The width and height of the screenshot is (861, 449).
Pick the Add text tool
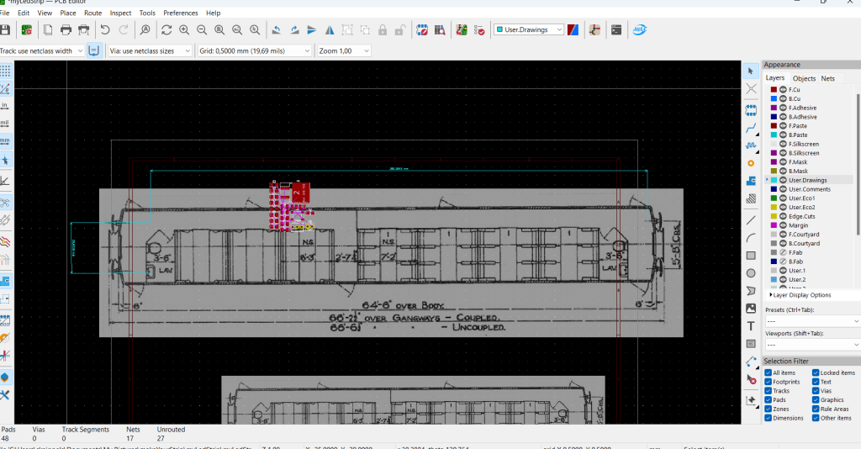751,326
